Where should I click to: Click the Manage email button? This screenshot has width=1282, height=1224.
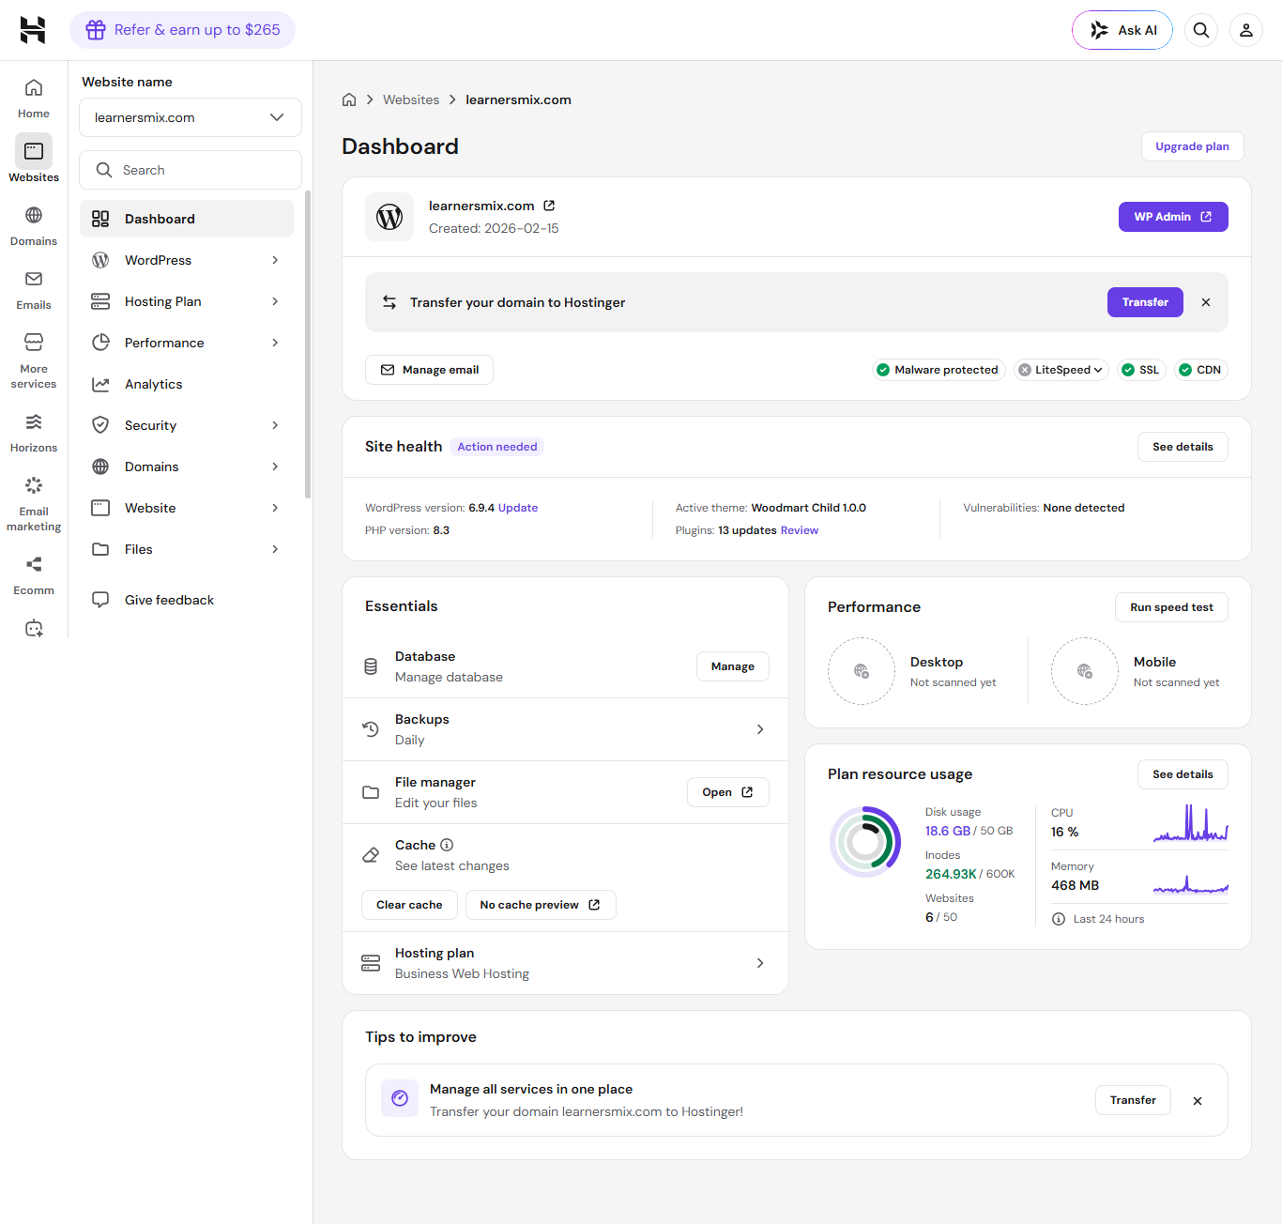point(429,370)
